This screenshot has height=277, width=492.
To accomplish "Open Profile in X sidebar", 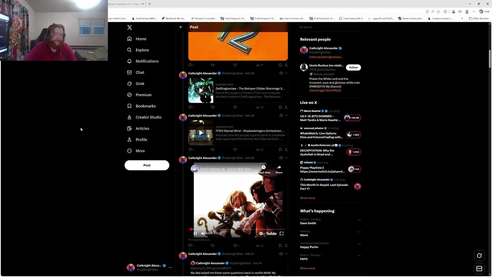I will coord(137,140).
